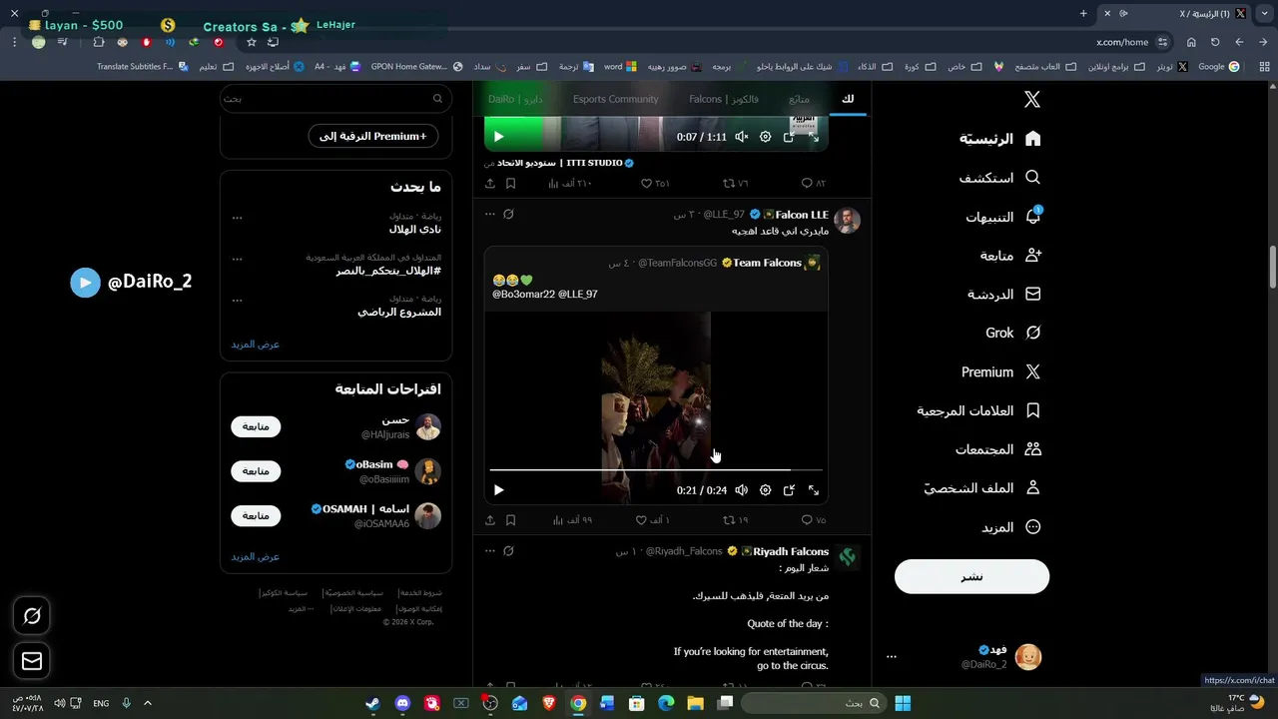Screen dimensions: 1278x719
Task: Click the نشر post button
Action: [x=971, y=576]
